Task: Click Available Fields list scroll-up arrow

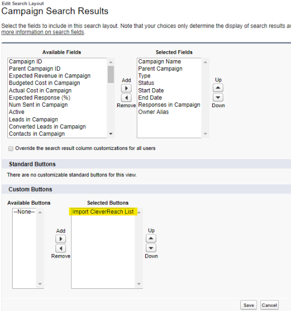Action: click(111, 62)
